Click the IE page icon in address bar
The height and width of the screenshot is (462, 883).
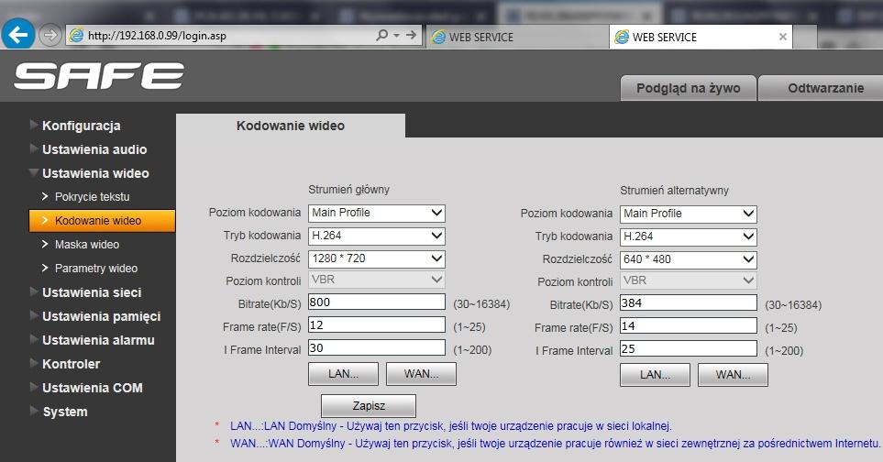[76, 36]
